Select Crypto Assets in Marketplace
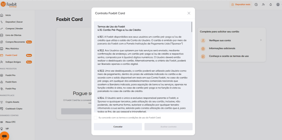Viewport: 282px width, 140px height. pyautogui.click(x=12, y=102)
